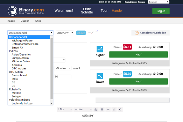Click the lower contract arrow icon

[100, 76]
